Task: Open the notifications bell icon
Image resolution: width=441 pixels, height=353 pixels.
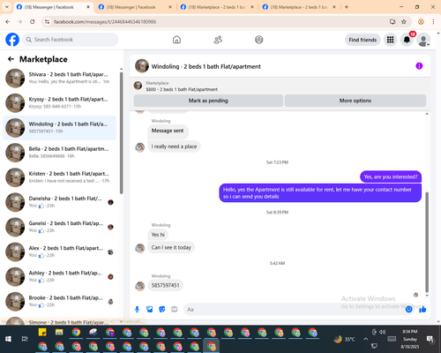Action: coord(407,40)
